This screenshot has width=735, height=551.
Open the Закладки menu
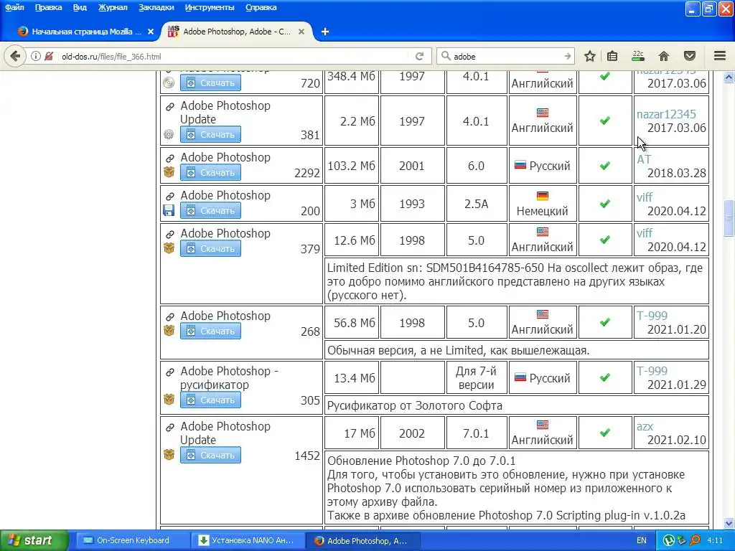[x=156, y=7]
